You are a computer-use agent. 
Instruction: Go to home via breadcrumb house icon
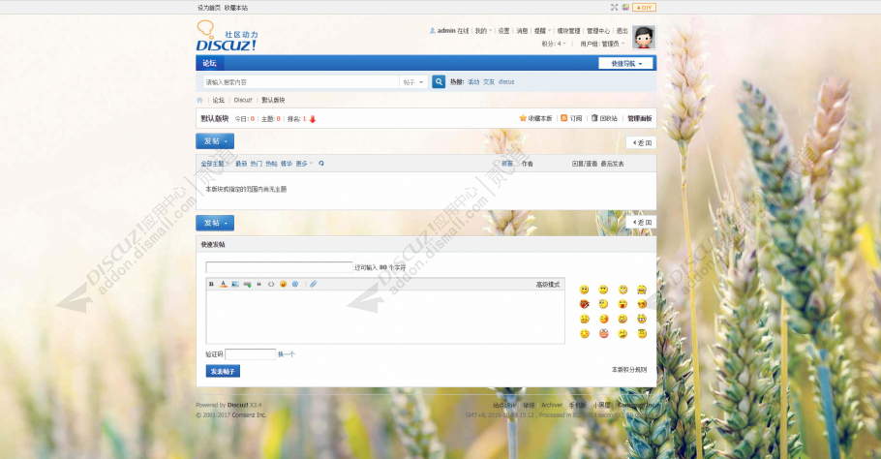199,100
